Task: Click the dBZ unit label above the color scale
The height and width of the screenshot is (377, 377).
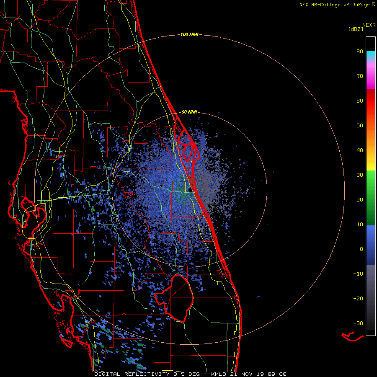Action: [356, 29]
